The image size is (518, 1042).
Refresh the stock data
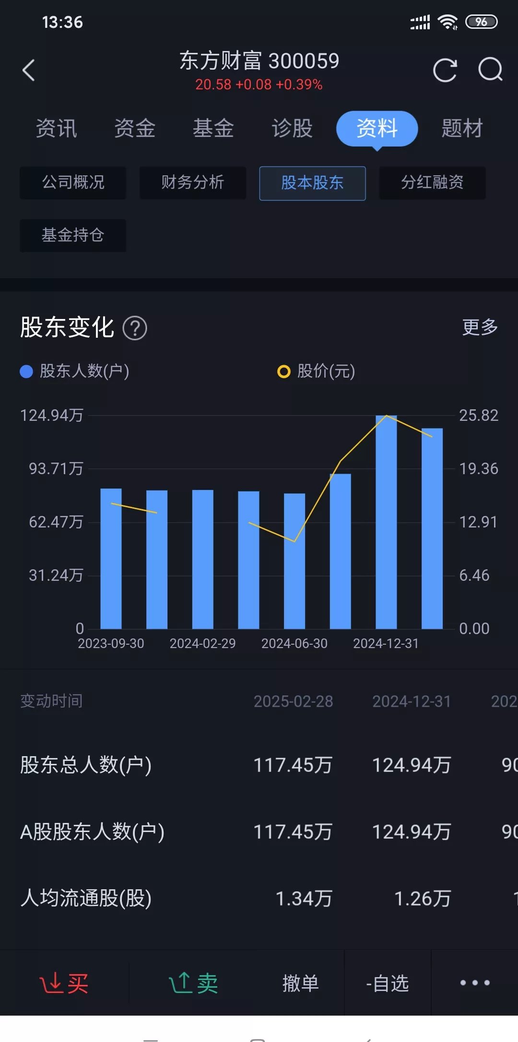[x=445, y=71]
